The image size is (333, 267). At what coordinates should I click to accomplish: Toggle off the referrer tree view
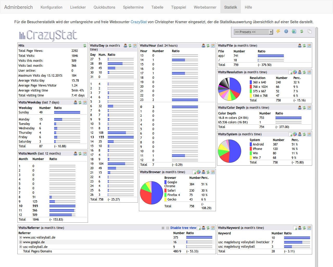point(183,228)
